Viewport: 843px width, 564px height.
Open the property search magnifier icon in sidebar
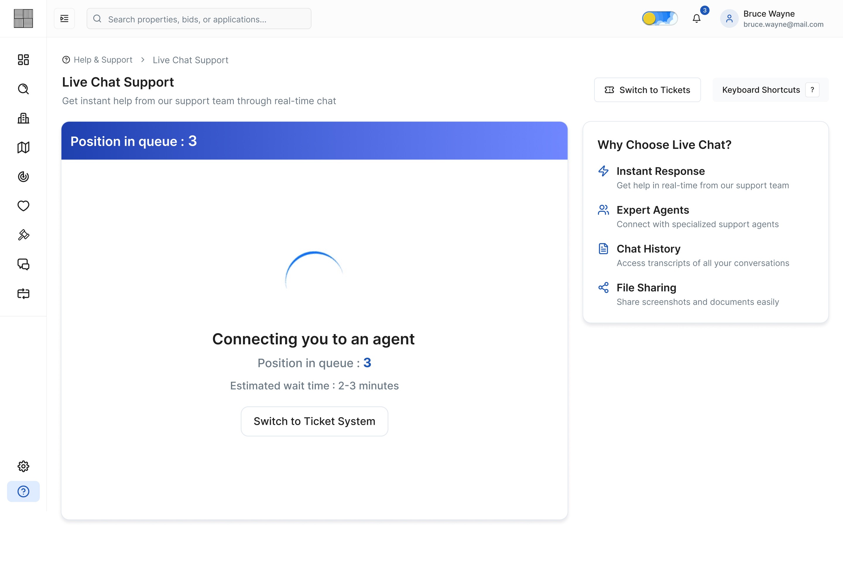click(x=23, y=89)
